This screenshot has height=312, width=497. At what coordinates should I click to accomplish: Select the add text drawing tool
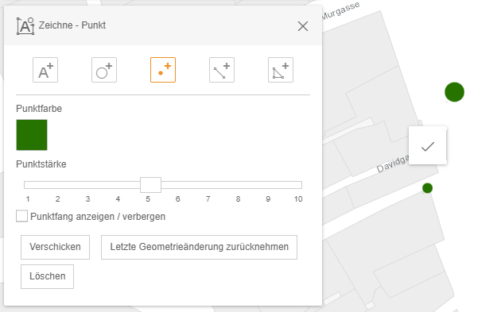45,70
